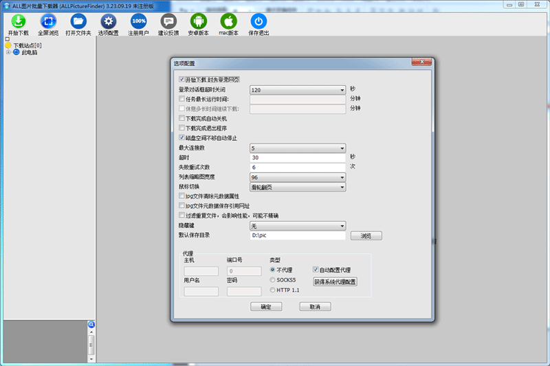Click 获得系统代理配置 button
Screen dimensions: 550x366
(335, 282)
